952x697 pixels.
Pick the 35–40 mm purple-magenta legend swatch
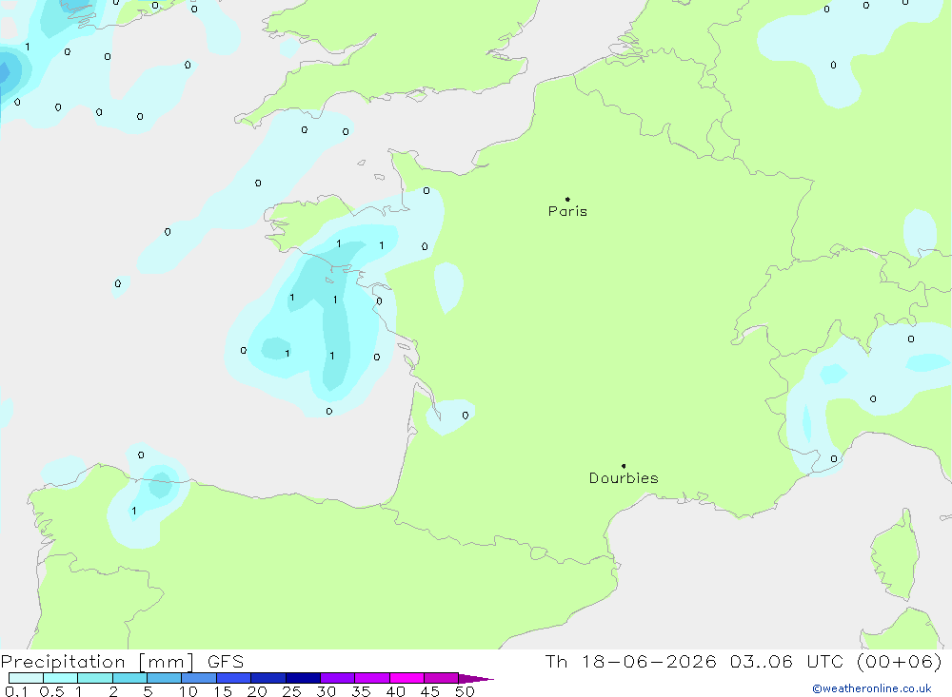(372, 678)
